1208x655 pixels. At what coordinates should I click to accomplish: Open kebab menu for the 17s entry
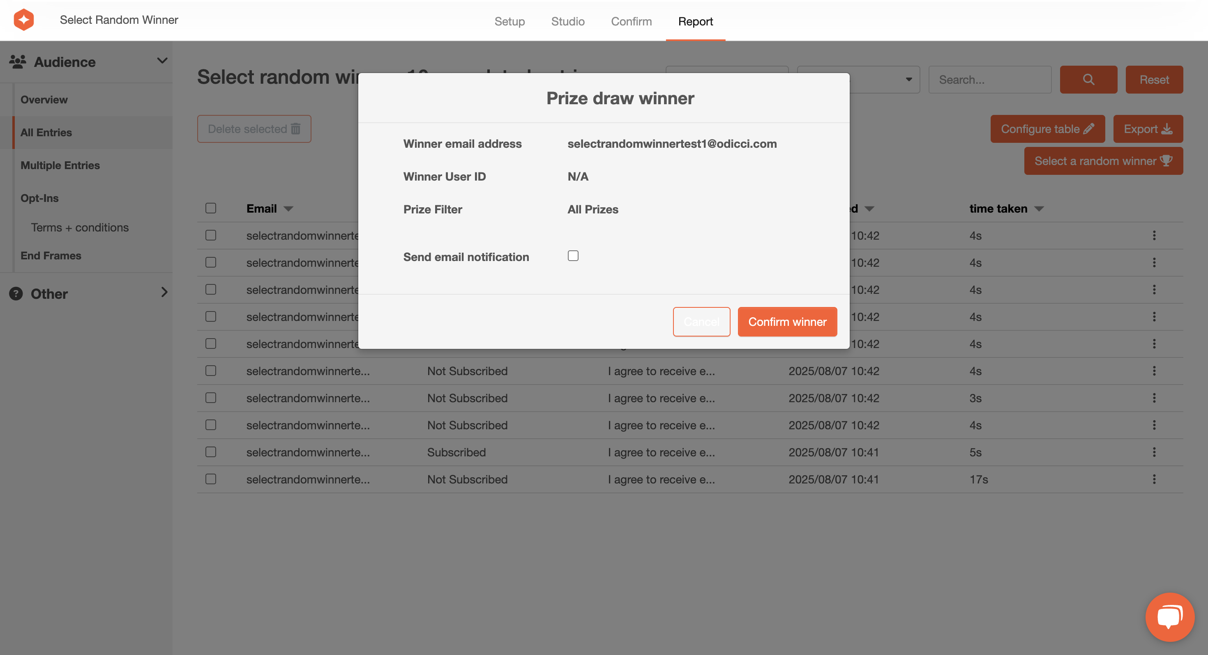point(1154,479)
